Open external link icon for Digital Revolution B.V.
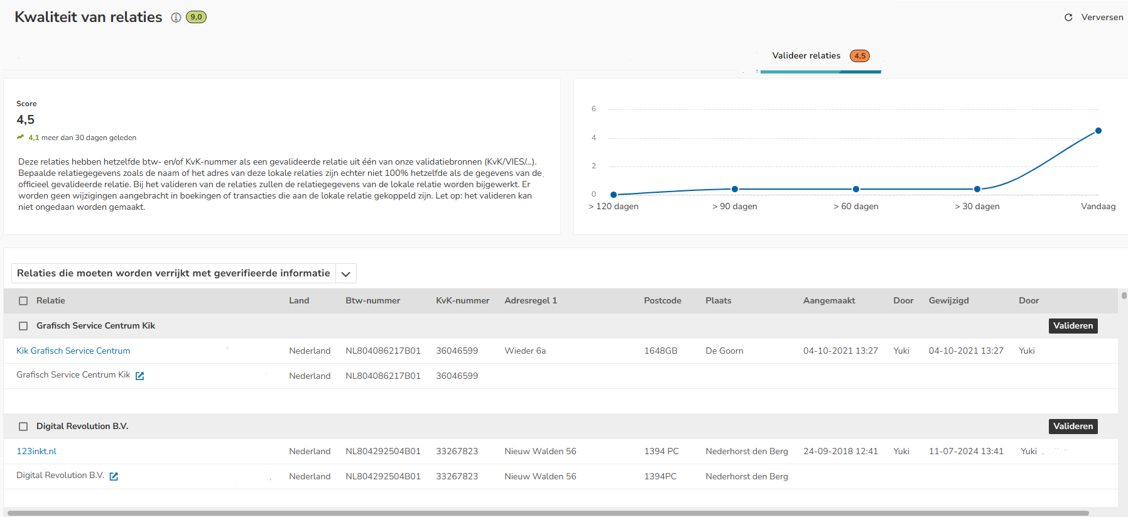 (114, 476)
